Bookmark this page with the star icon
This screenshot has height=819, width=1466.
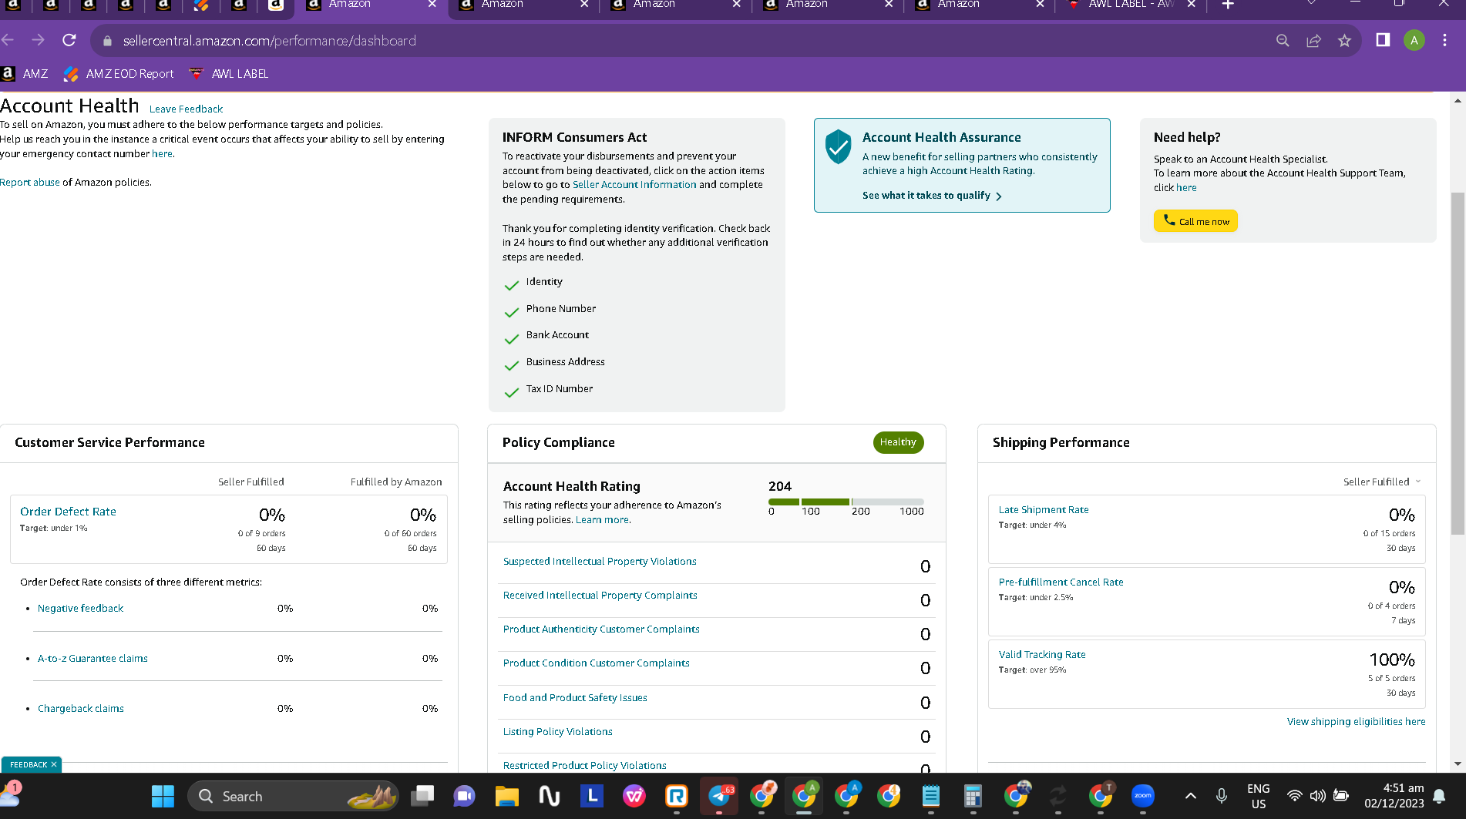pyautogui.click(x=1344, y=40)
